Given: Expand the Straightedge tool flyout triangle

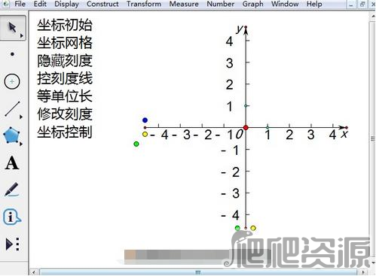Looking at the screenshot, I should (x=21, y=117).
